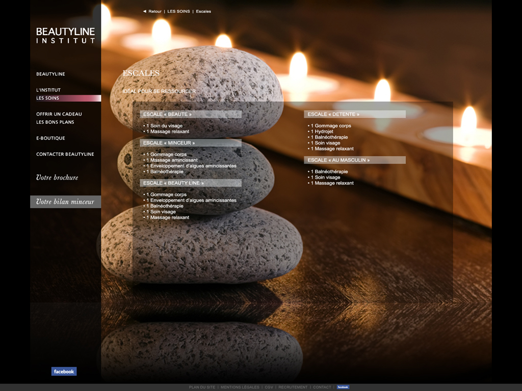This screenshot has width=522, height=391.
Task: Click CONTACTER BEAUTYLINE in the sidebar
Action: click(65, 154)
